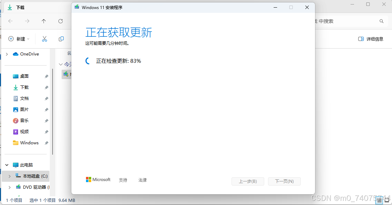Open 文档 in the navigation pane

[x=21, y=99]
